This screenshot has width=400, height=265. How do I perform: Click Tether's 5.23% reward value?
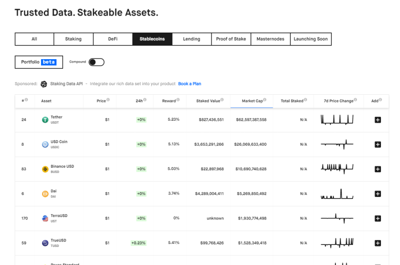point(173,119)
